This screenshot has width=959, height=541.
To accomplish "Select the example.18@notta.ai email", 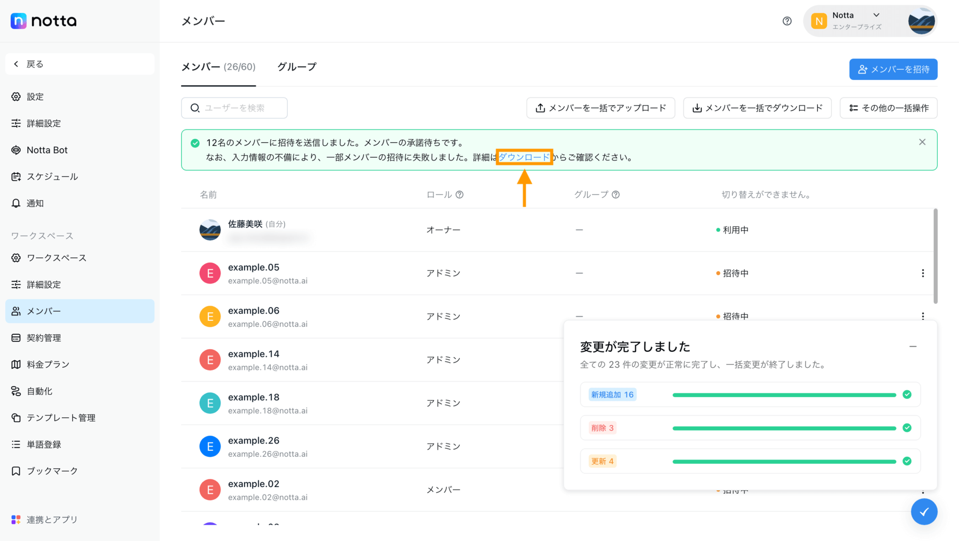I will (267, 410).
